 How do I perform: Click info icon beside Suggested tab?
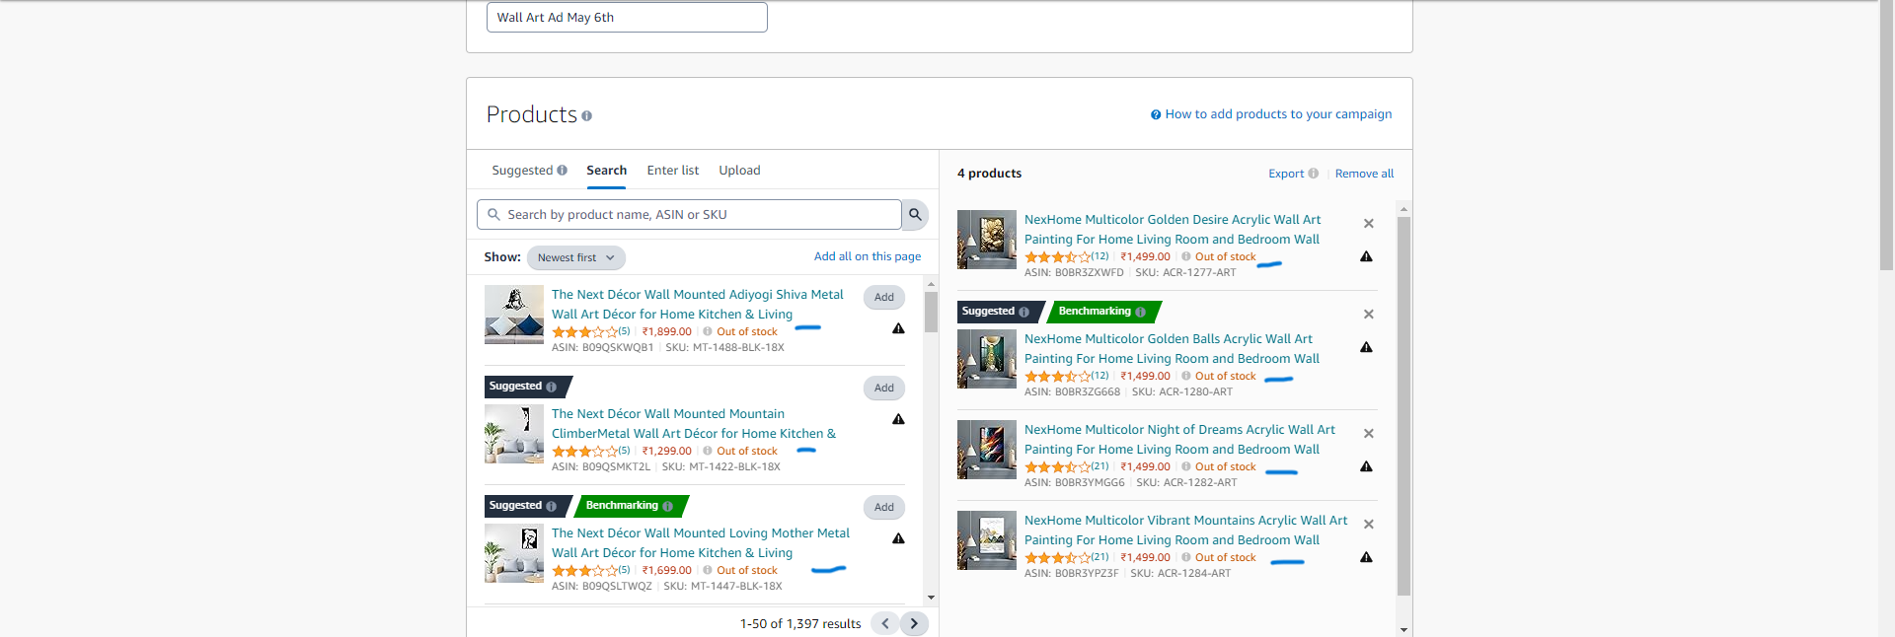[562, 171]
